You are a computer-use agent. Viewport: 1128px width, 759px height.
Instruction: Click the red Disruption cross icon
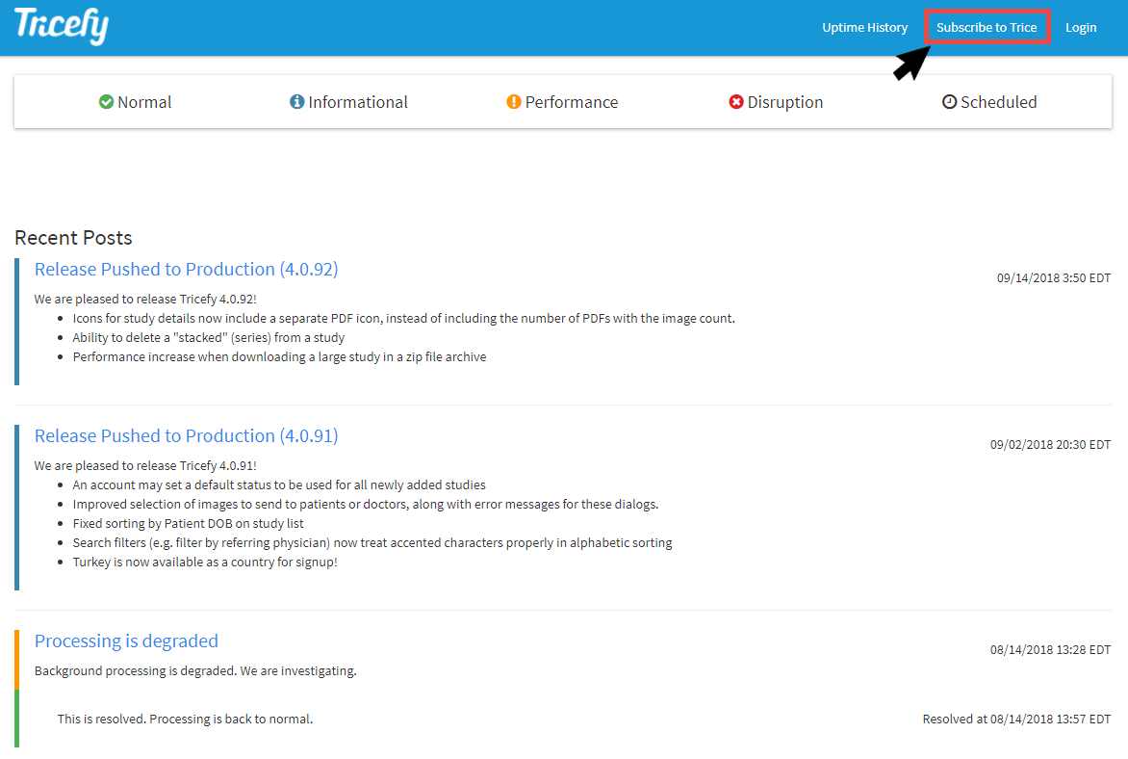[x=736, y=101]
